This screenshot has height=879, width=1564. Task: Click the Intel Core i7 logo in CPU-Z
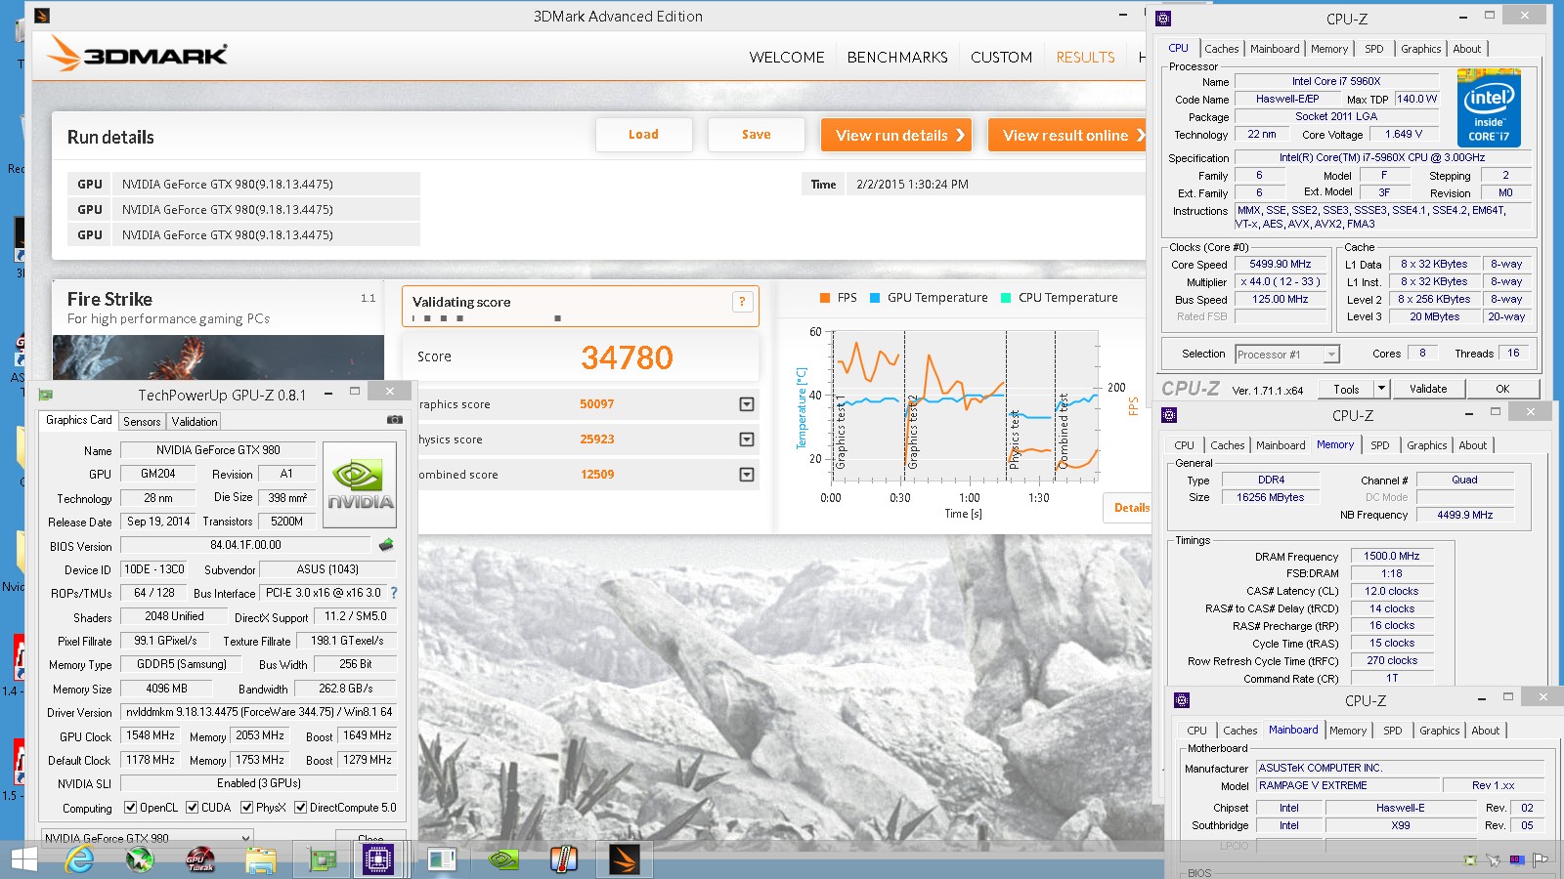click(1489, 108)
